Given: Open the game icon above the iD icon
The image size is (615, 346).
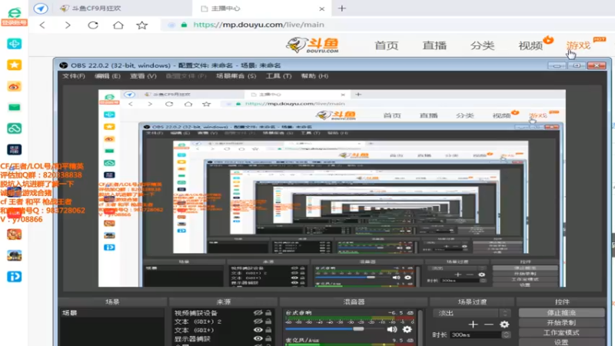Looking at the screenshot, I should point(14,255).
